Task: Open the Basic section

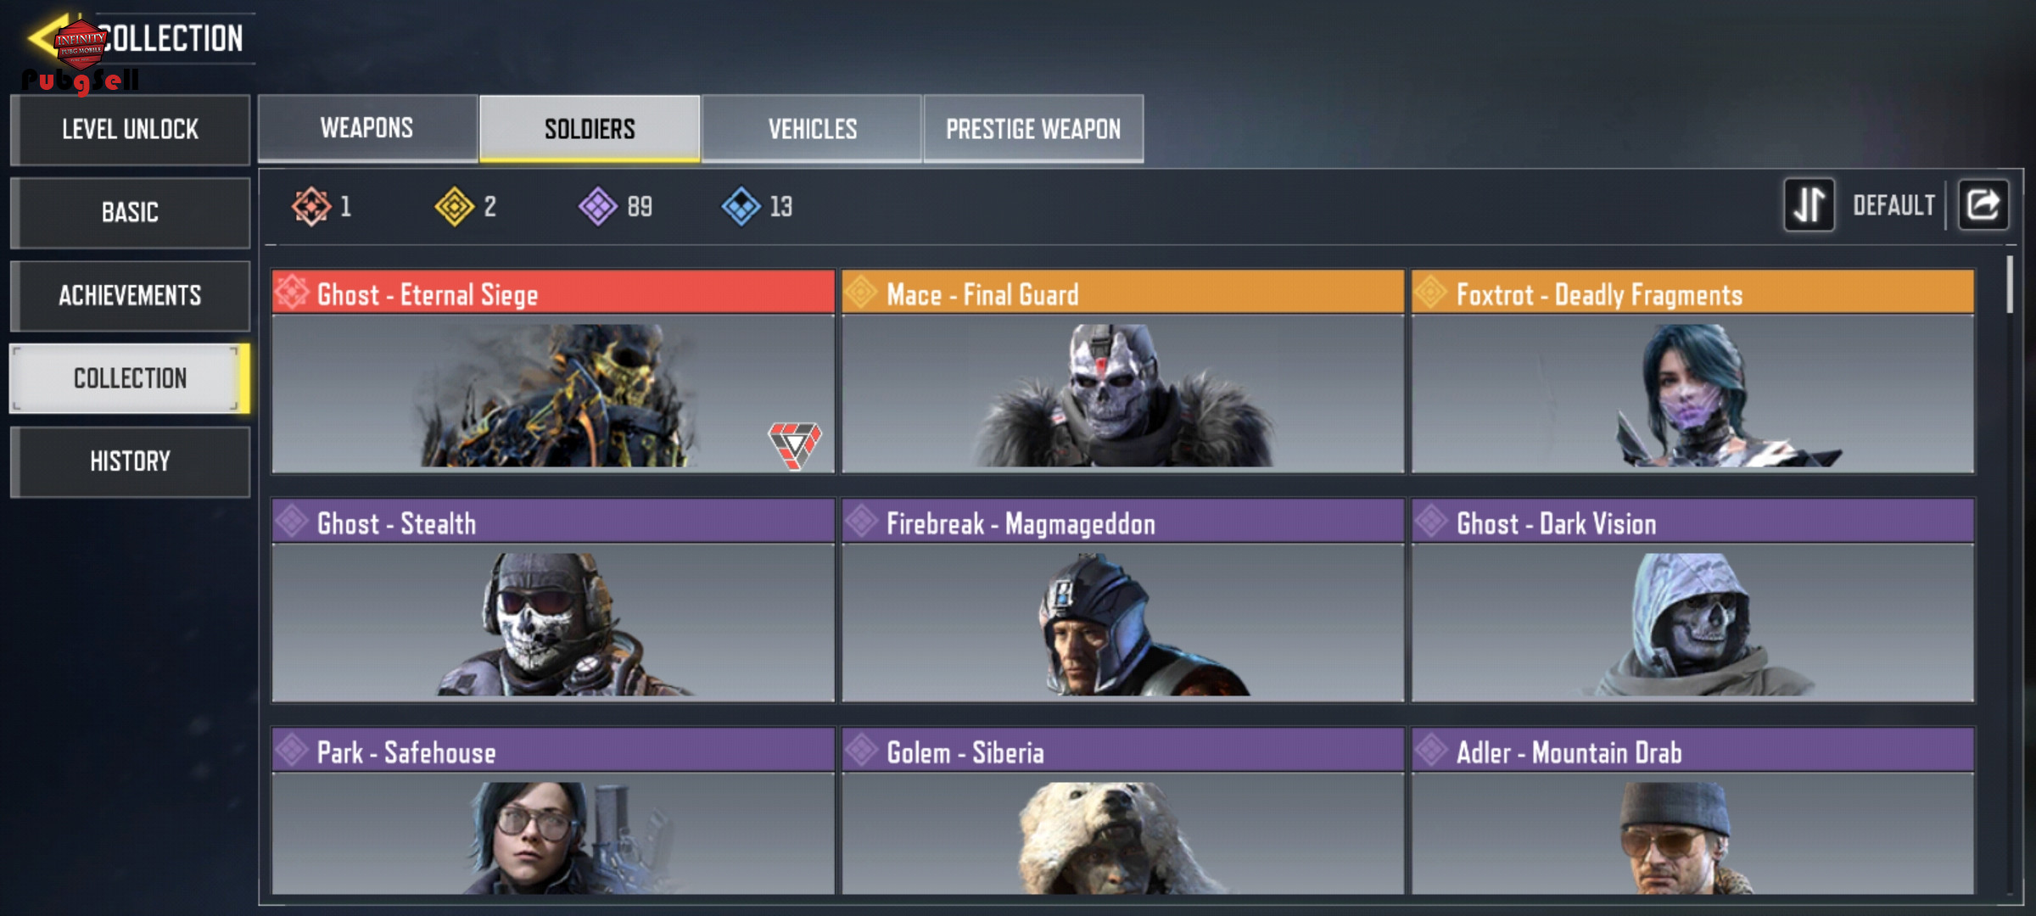Action: coord(130,212)
